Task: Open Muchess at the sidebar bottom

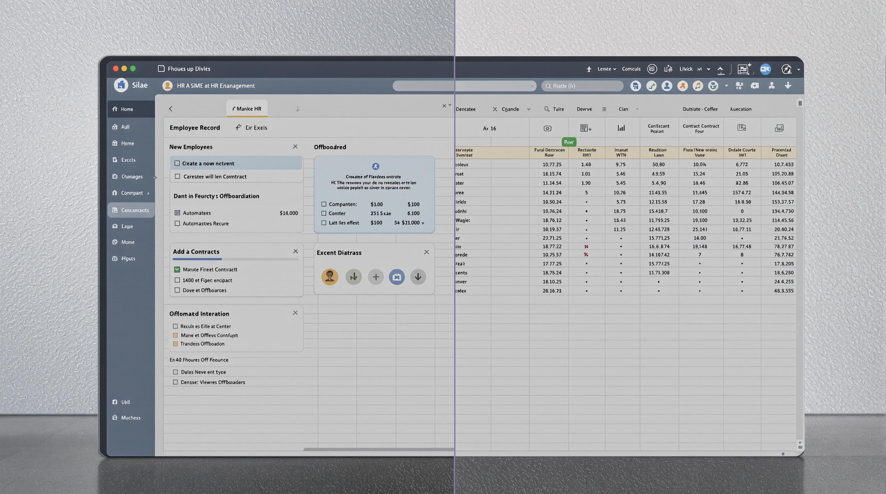Action: tap(126, 418)
